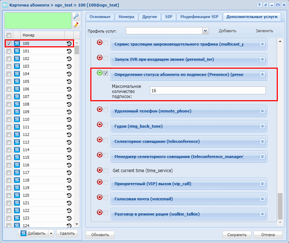Click the pencil edit icon
This screenshot has width=289, height=243.
click(x=76, y=25)
